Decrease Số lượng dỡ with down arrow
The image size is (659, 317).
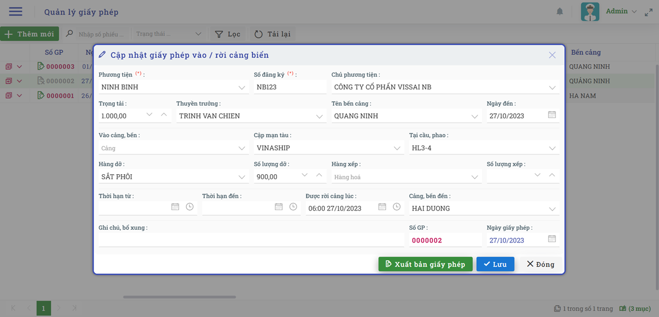(x=305, y=175)
